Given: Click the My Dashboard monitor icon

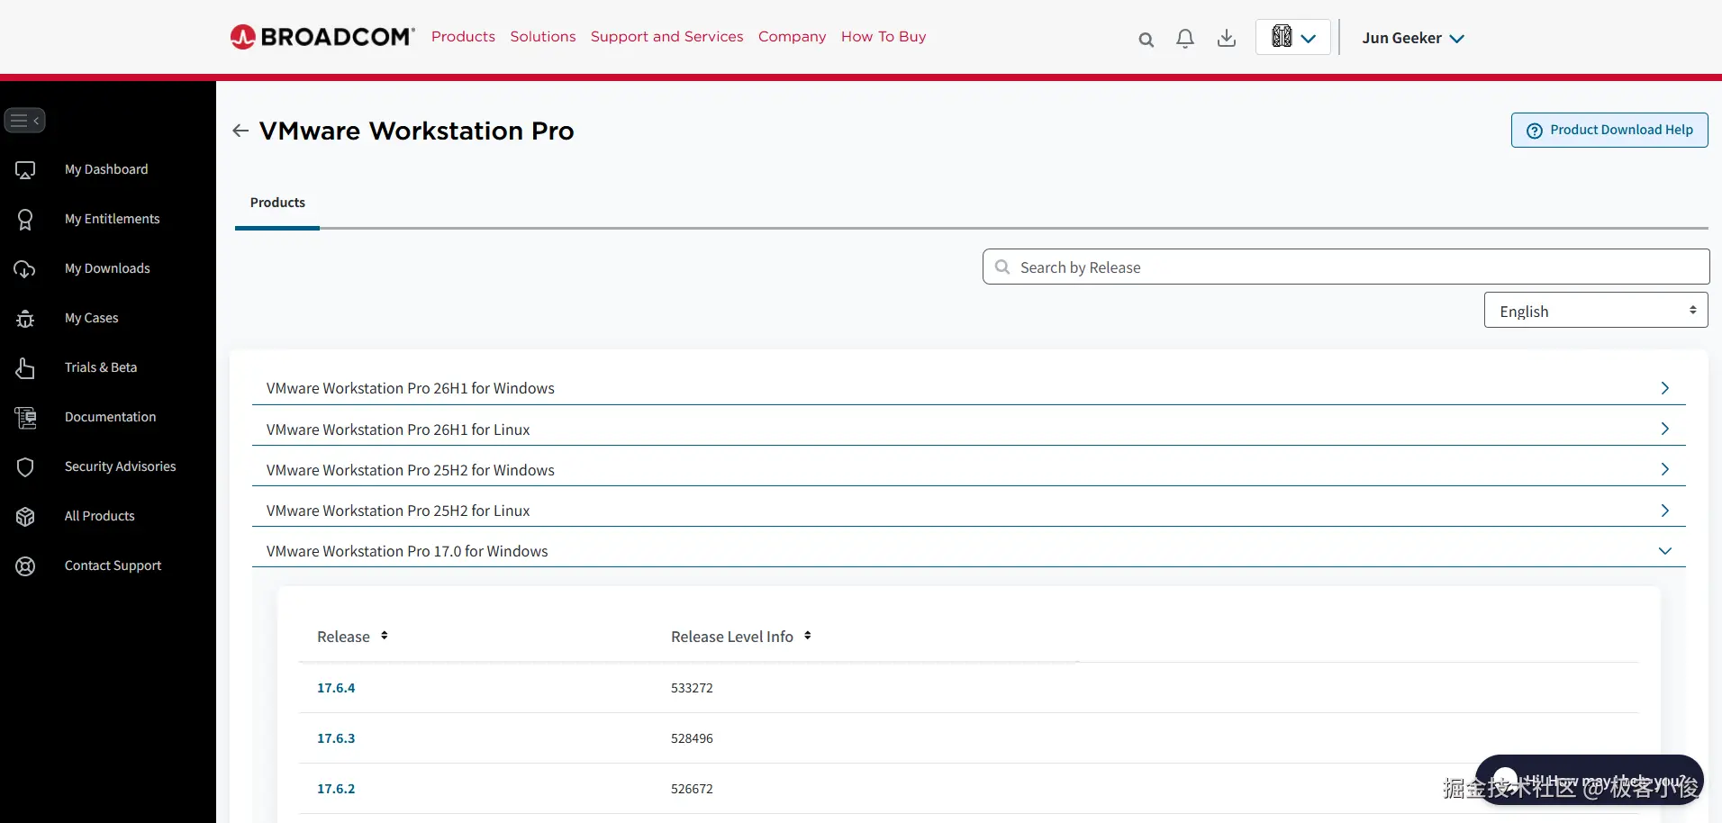Looking at the screenshot, I should 25,169.
